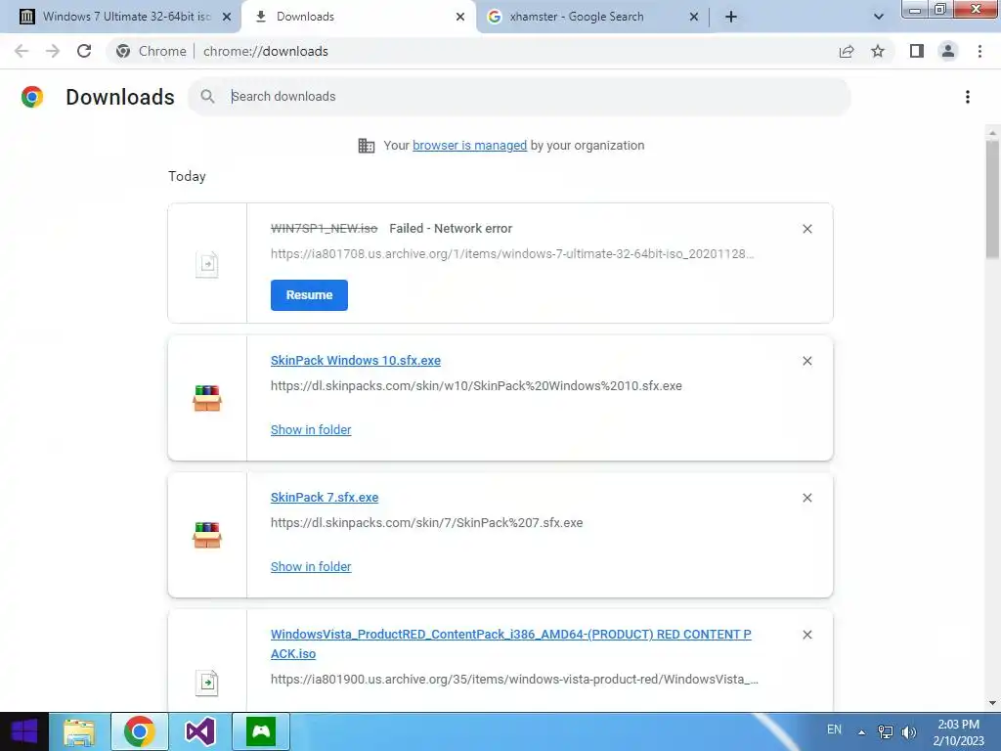
Task: Open a new tab
Action: 731,17
